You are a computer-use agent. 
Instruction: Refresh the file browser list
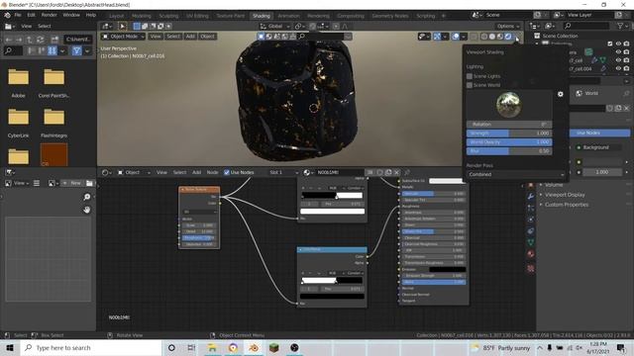(40, 40)
